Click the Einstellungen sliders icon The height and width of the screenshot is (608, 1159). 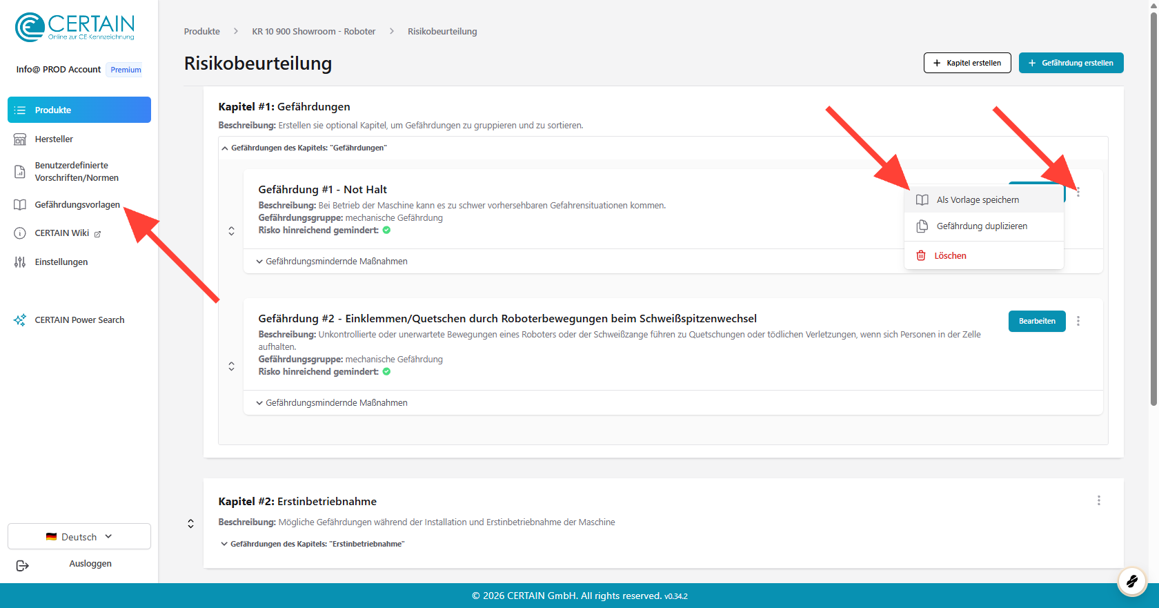click(20, 262)
